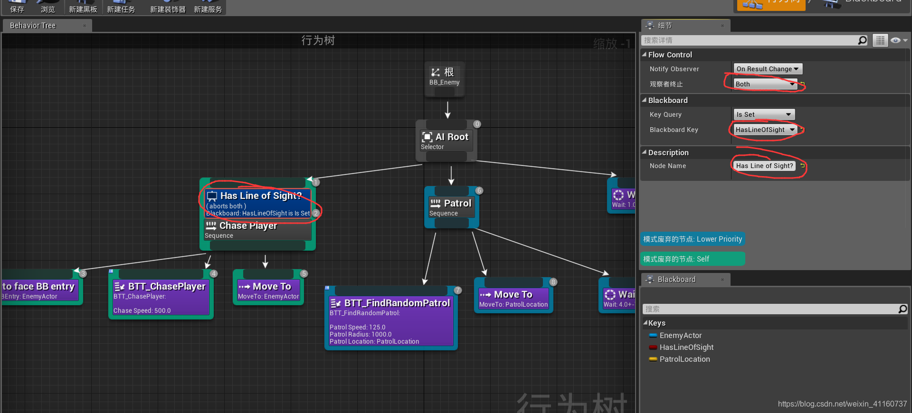
Task: Reset Node Name with yellow arrow
Action: click(803, 166)
